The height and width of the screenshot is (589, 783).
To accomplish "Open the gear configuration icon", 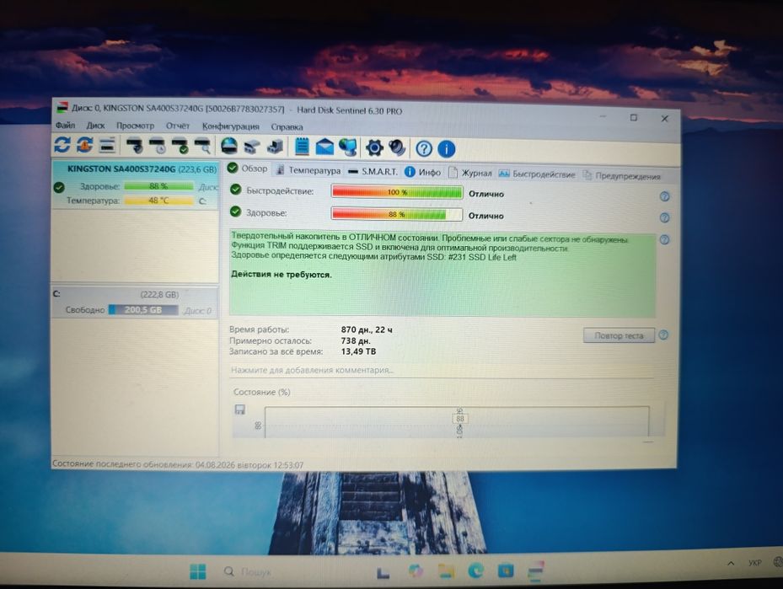I will (x=374, y=147).
